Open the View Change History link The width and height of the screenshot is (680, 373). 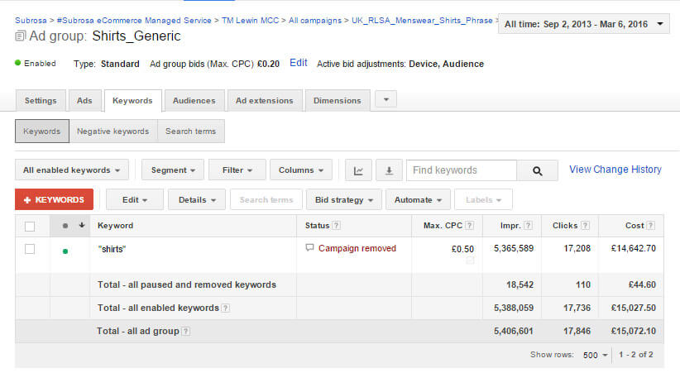pos(615,170)
